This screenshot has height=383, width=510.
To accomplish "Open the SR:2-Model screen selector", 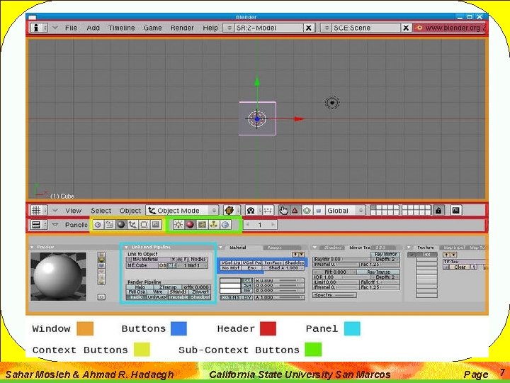I will 229,28.
